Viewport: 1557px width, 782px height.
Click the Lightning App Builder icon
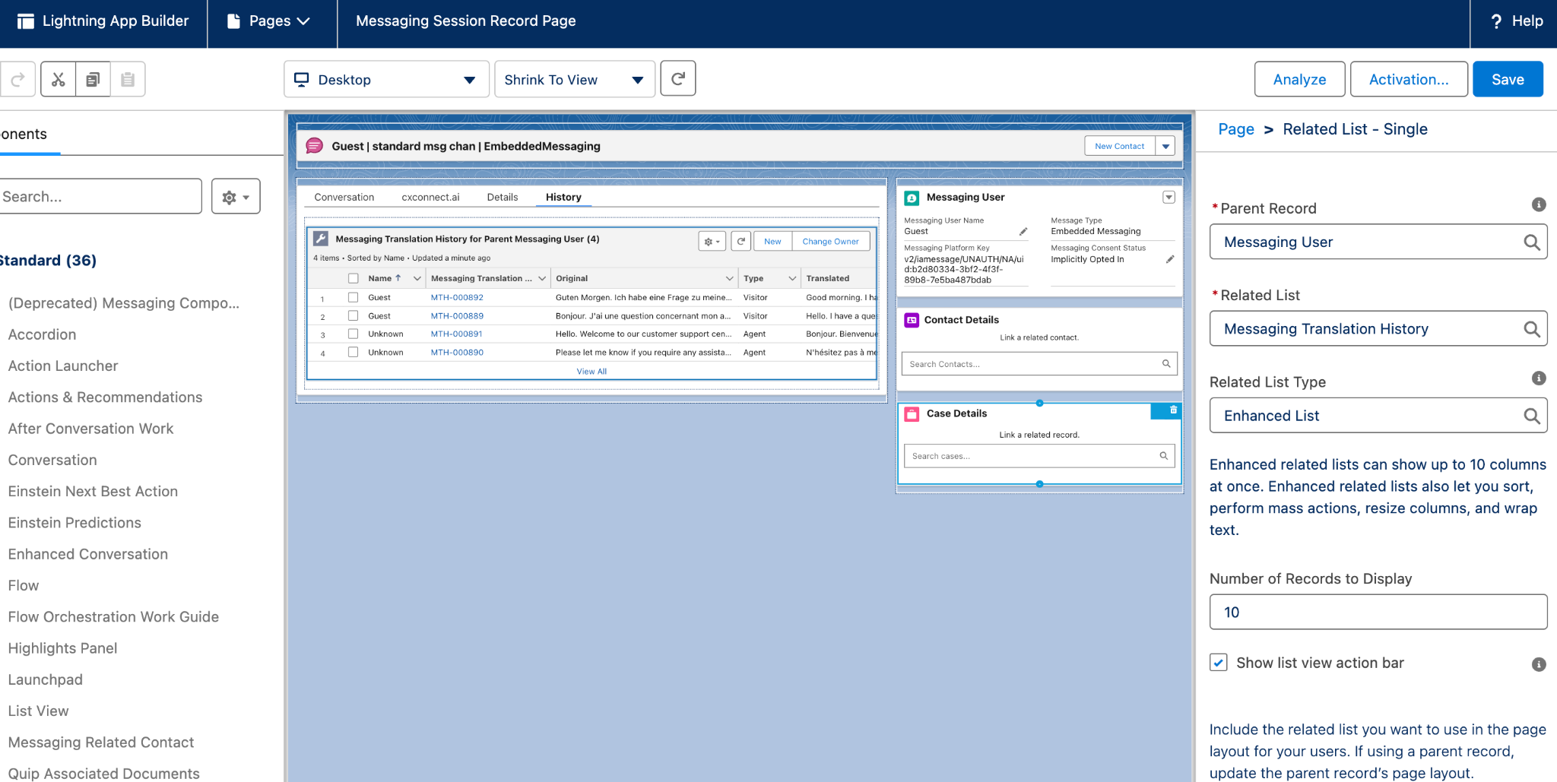(x=26, y=21)
